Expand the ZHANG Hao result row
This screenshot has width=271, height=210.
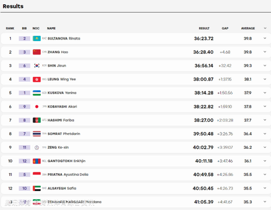pos(265,52)
